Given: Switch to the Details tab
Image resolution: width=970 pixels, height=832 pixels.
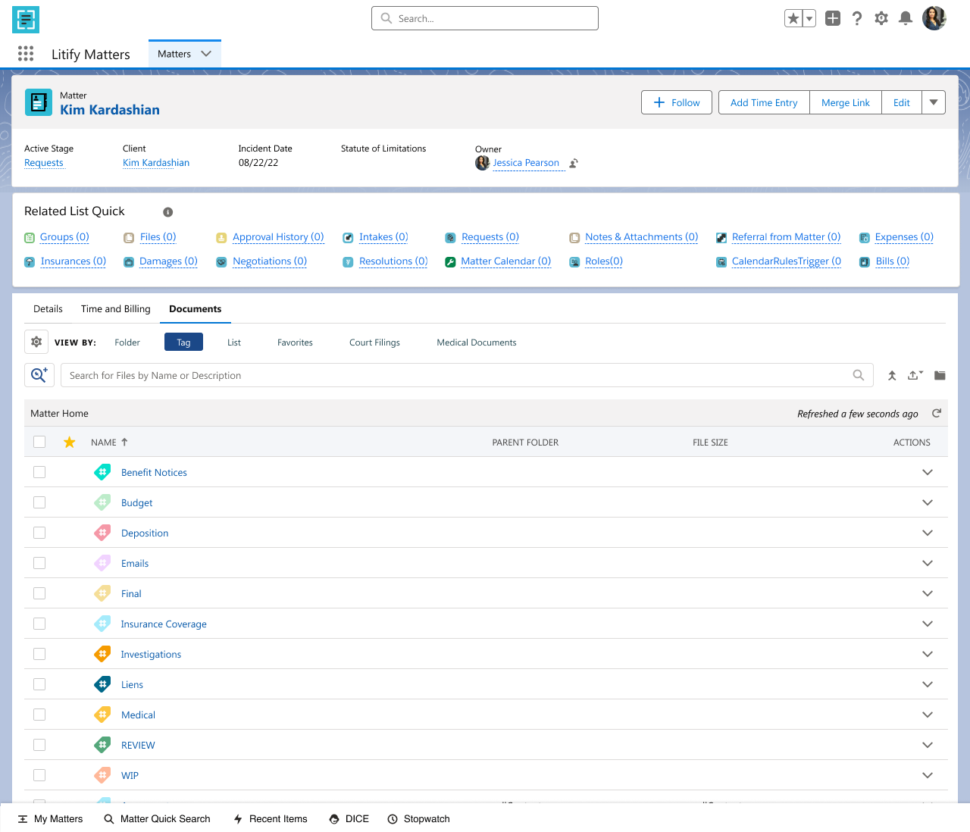Looking at the screenshot, I should [48, 308].
